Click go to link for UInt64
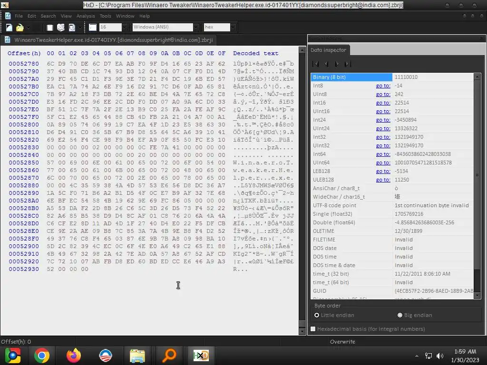The width and height of the screenshot is (487, 365). tap(383, 163)
